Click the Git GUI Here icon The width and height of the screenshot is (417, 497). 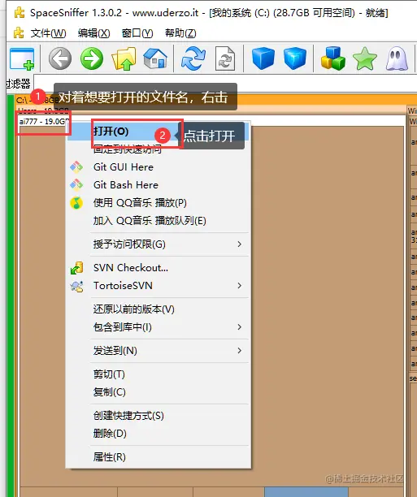click(x=76, y=167)
